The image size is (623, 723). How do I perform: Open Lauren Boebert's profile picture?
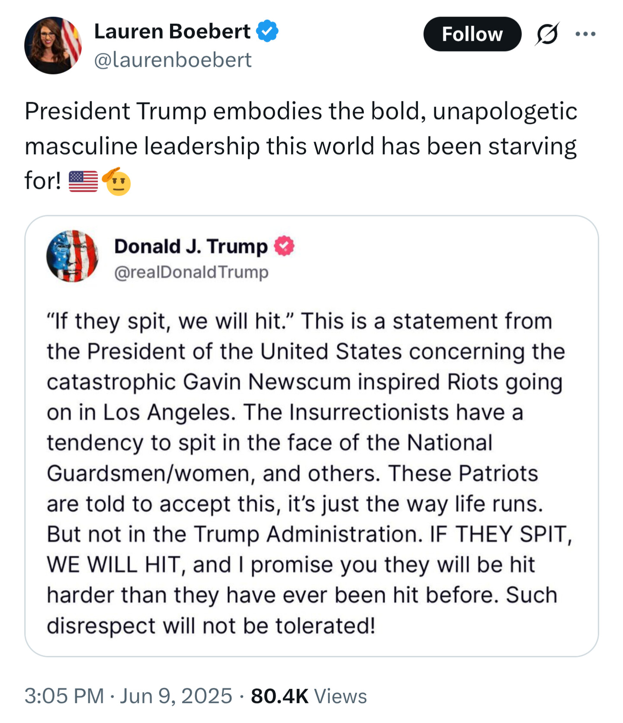53,45
